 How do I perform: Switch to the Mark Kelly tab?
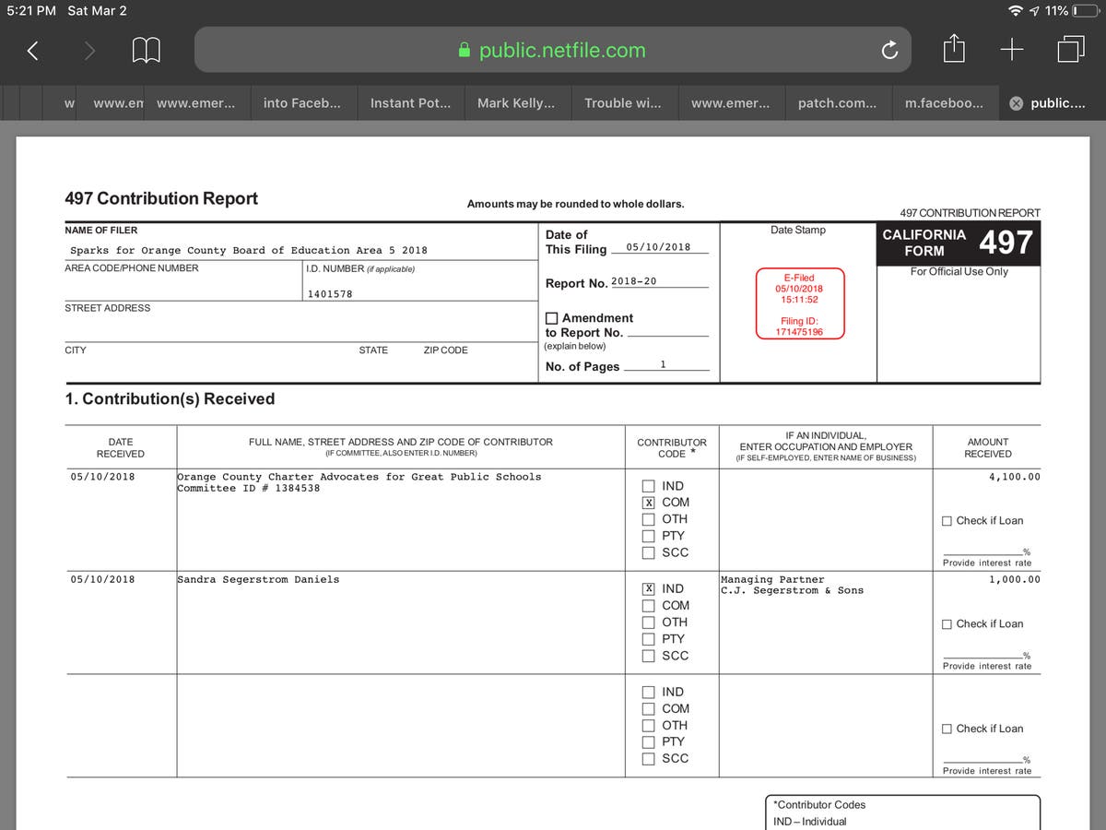(x=516, y=103)
